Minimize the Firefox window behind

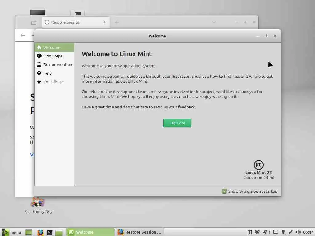pyautogui.click(x=237, y=22)
